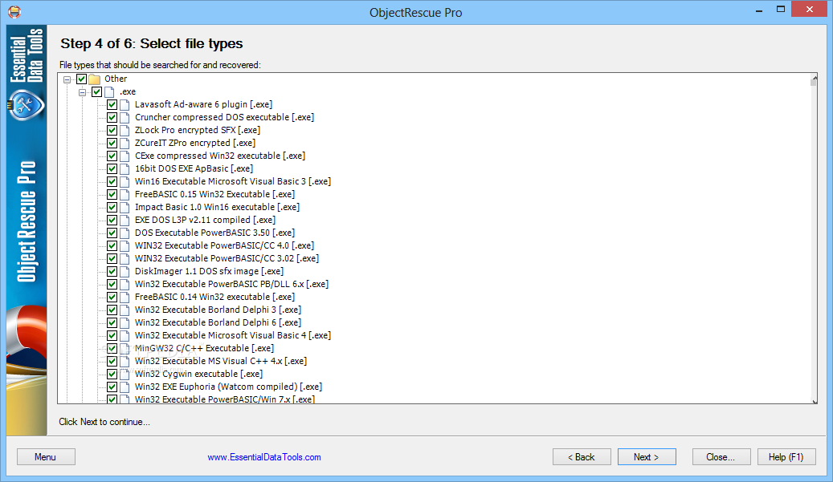
Task: Click the ObjectRescue Pro title bar app icon
Action: click(x=14, y=11)
